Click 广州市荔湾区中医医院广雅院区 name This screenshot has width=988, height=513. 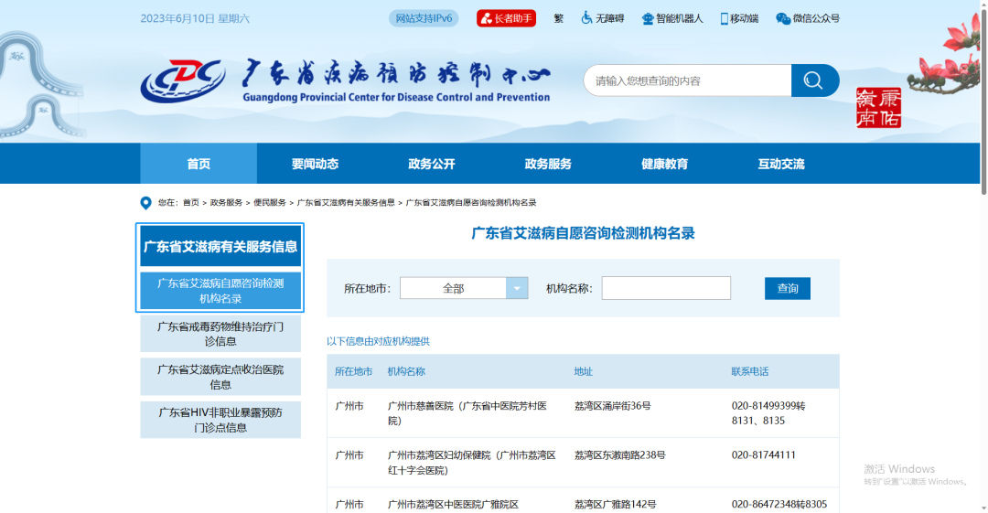point(453,504)
